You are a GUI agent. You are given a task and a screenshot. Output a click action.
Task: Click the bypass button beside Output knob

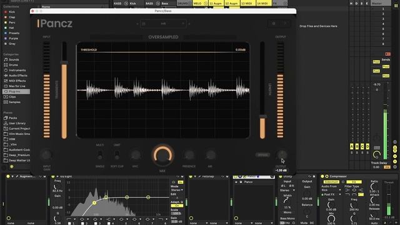click(262, 155)
